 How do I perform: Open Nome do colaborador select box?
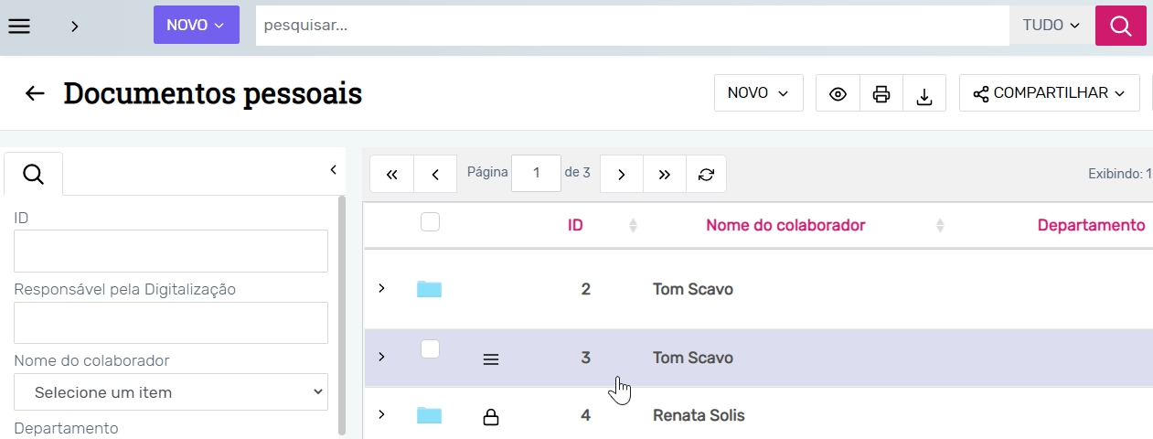[171, 391]
